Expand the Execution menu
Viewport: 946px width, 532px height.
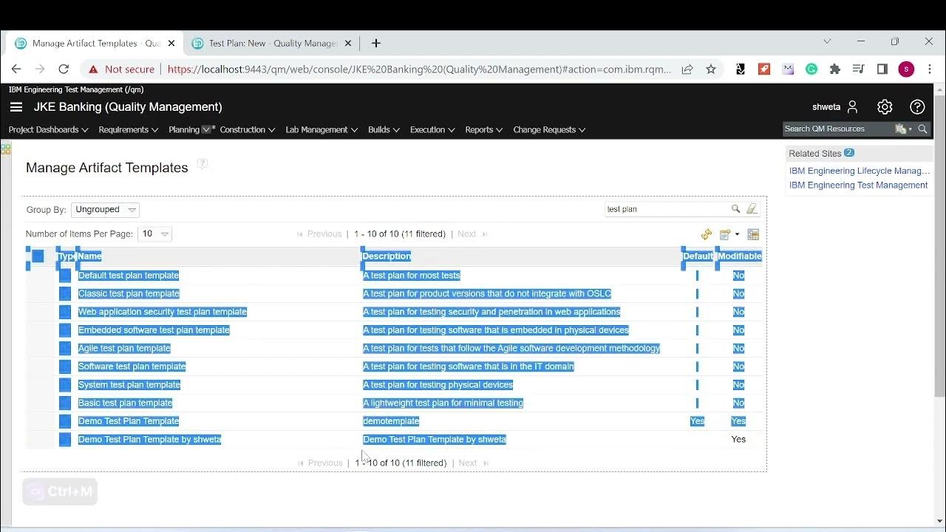(432, 130)
